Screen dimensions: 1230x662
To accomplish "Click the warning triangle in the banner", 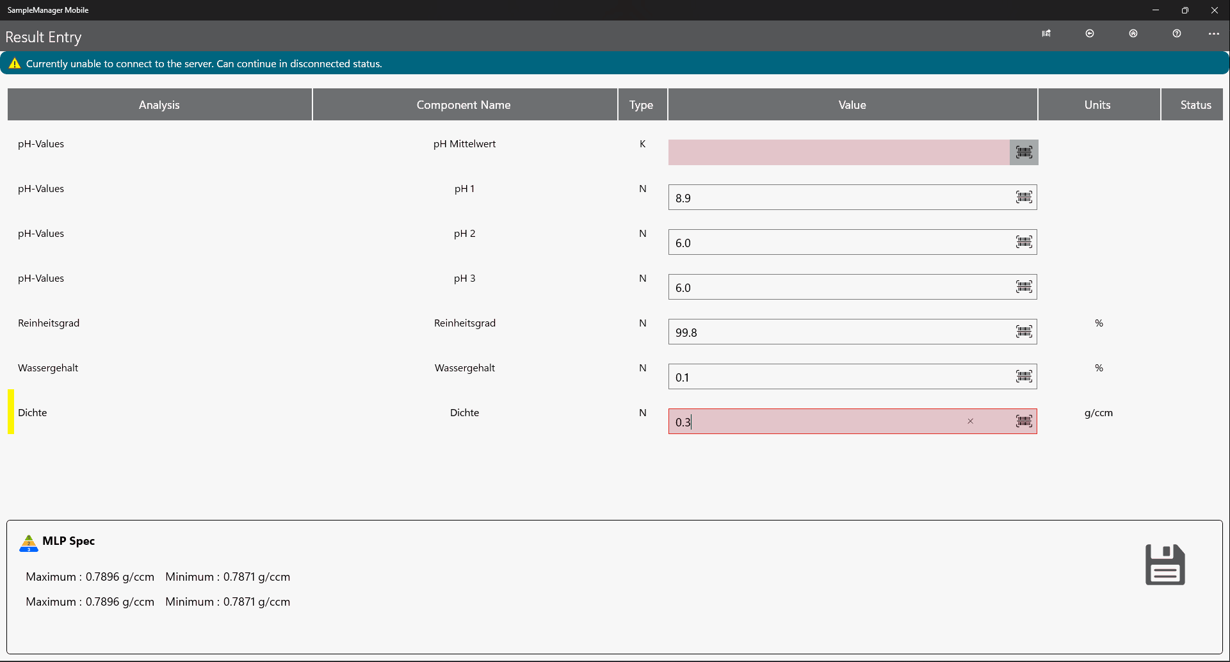I will [x=15, y=63].
